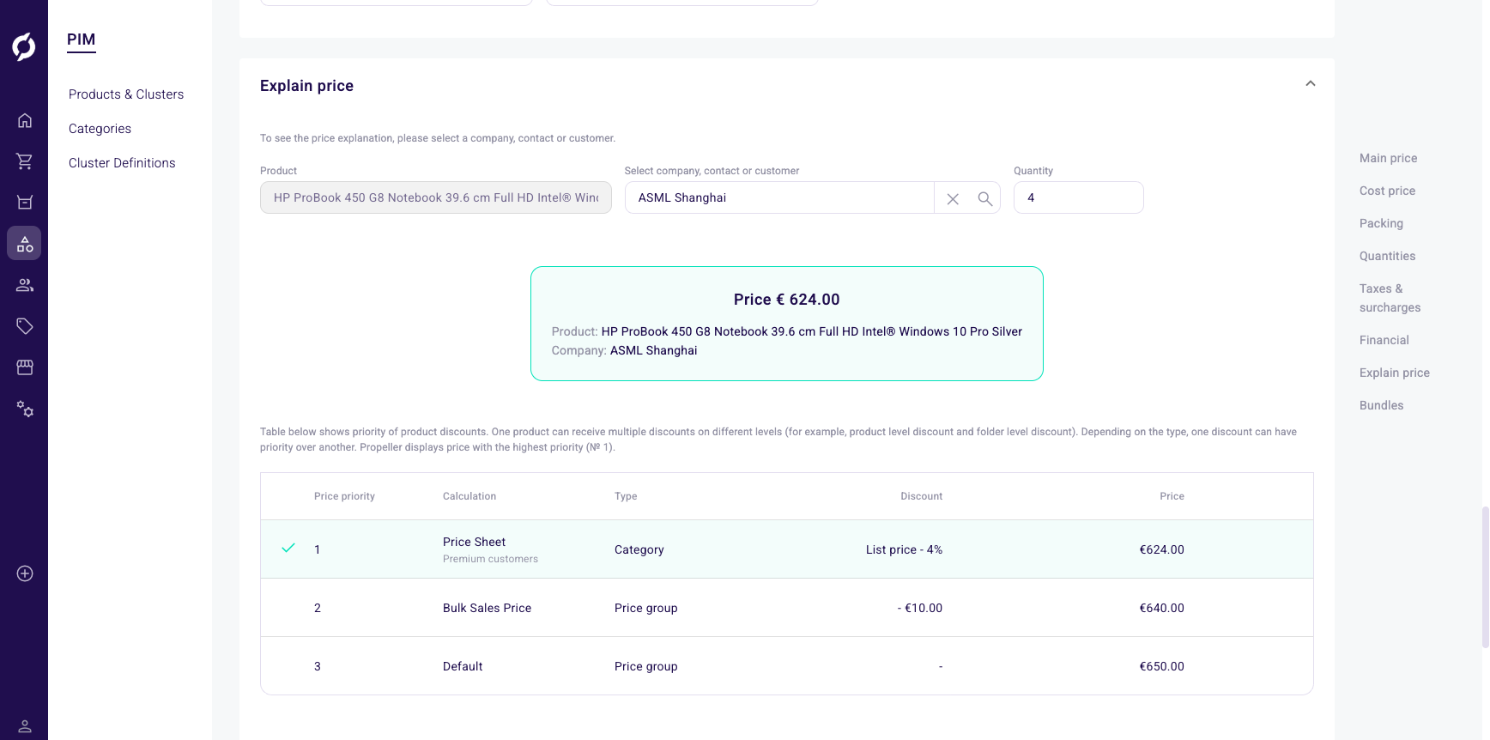Jump to Explain price anchor link
This screenshot has width=1490, height=740.
[x=1394, y=373]
